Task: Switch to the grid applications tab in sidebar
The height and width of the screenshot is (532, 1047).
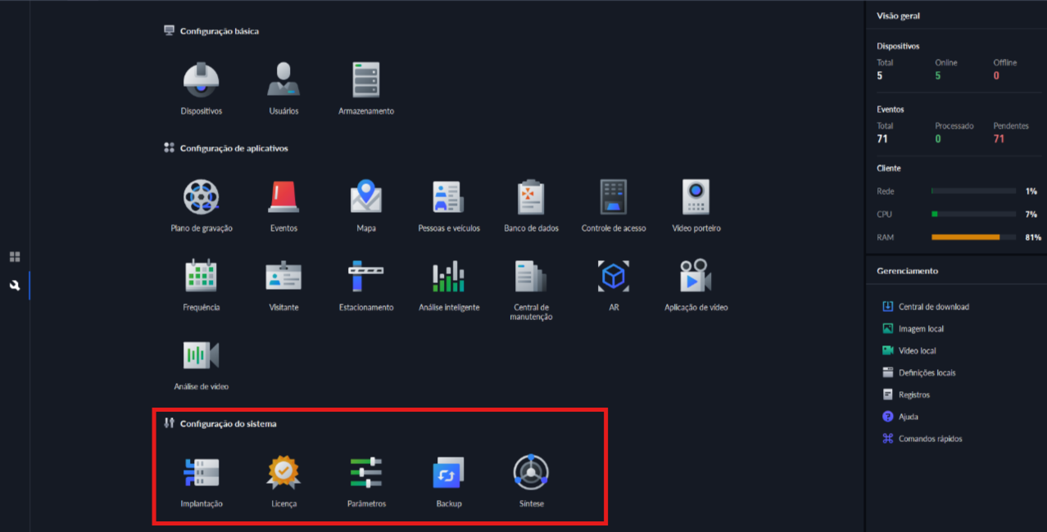Action: point(15,257)
